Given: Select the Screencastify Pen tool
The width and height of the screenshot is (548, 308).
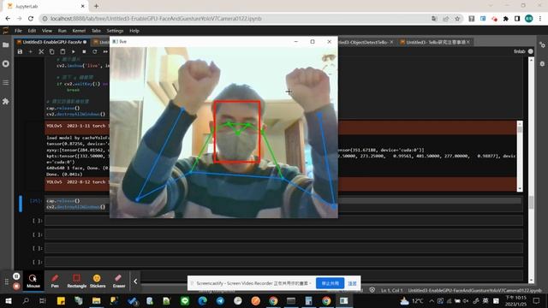Looking at the screenshot, I should point(55,281).
